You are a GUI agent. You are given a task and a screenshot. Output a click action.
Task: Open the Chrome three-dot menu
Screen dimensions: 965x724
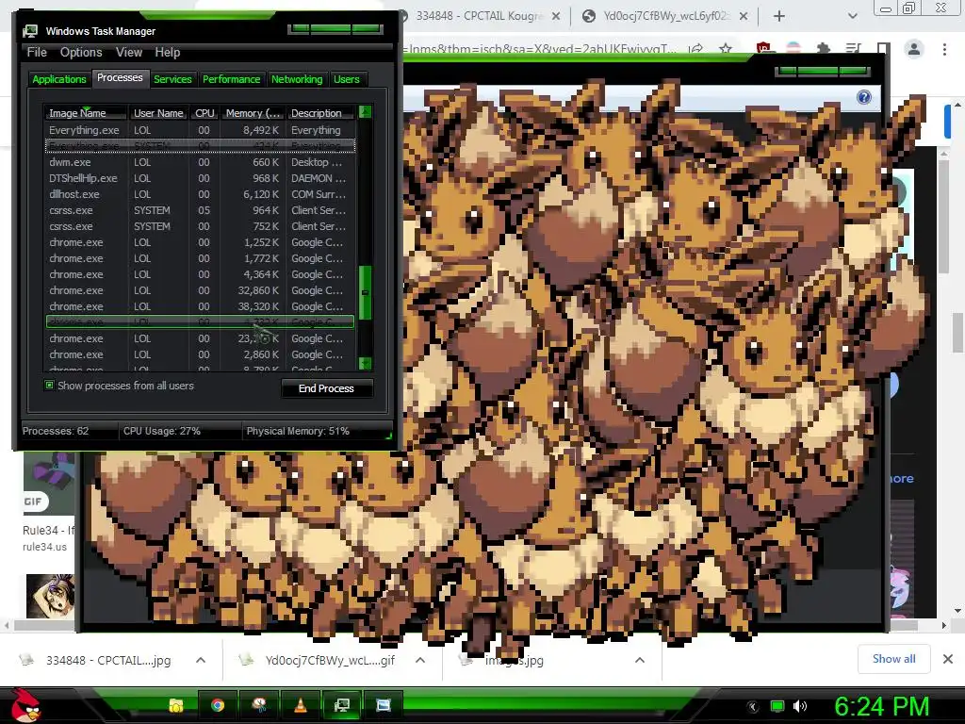[944, 49]
